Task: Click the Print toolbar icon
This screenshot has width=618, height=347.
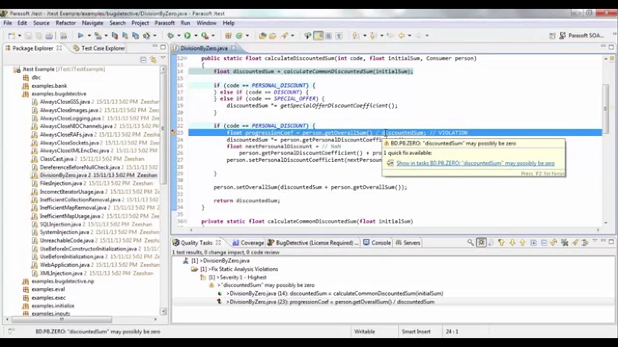Action: tap(49, 35)
